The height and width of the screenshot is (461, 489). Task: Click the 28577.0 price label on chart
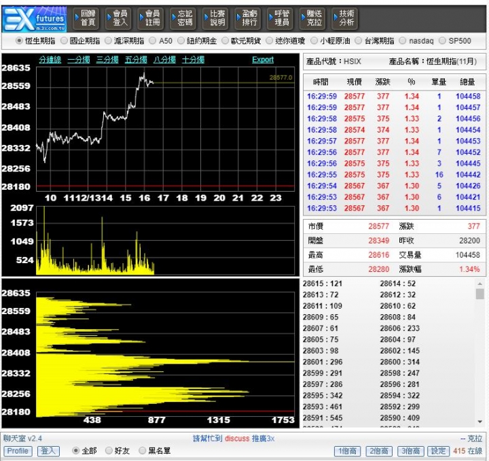[280, 78]
